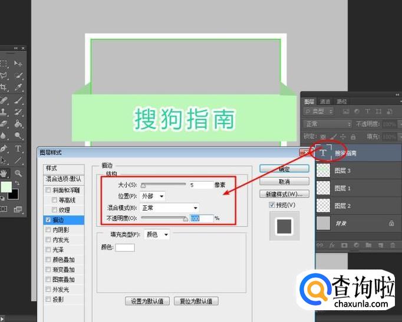Enable the 渐变叠加 checkbox
402x322 pixels.
48,270
